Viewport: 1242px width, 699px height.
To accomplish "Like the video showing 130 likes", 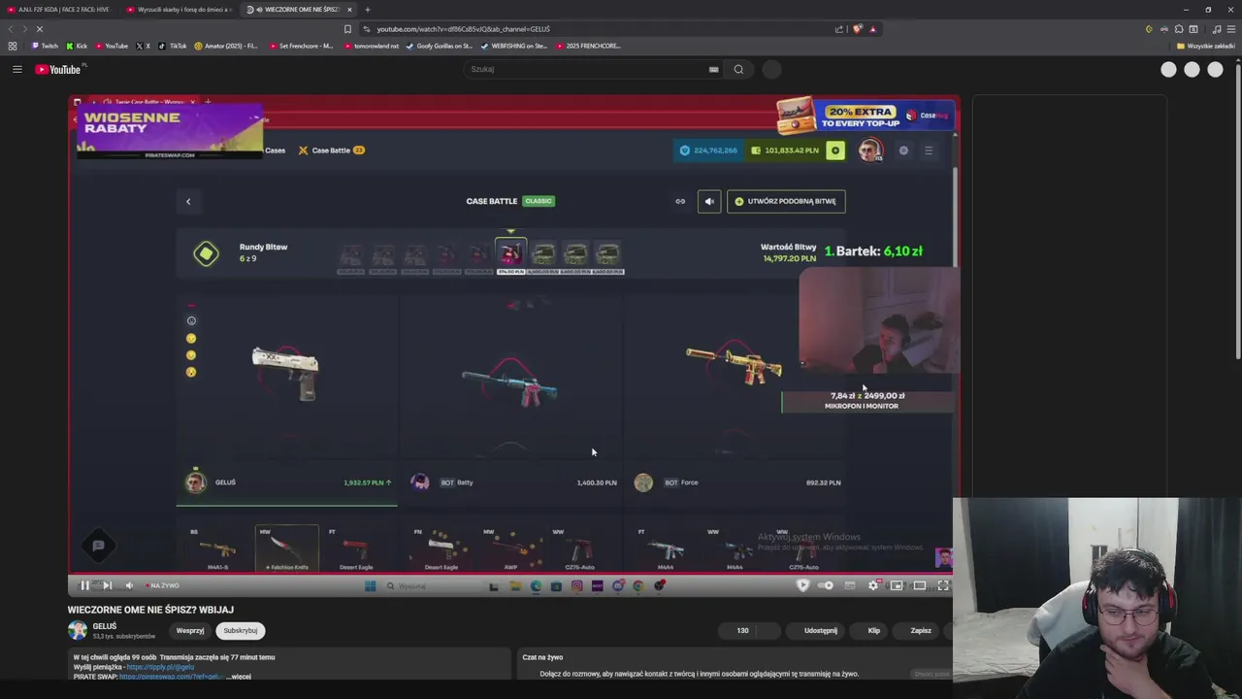I will (x=737, y=630).
